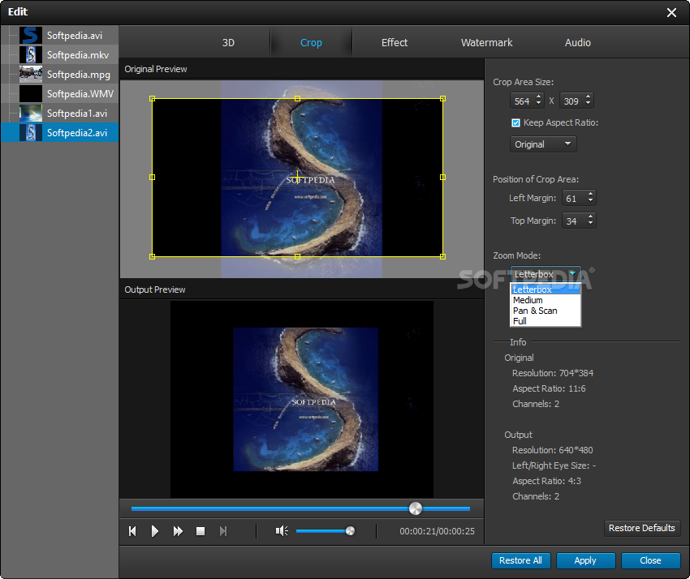Click the Restore Defaults button
Image resolution: width=690 pixels, height=579 pixels.
(x=641, y=528)
